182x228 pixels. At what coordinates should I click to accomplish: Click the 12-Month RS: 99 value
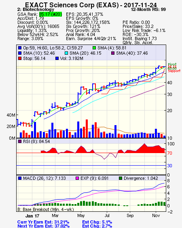pyautogui.click(x=148, y=9)
